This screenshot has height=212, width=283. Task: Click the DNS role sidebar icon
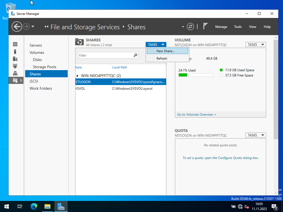(15, 73)
